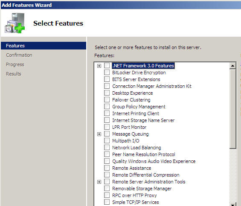Image resolution: width=241 pixels, height=206 pixels.
Task: Select the Features step in sidebar
Action: tap(44, 46)
